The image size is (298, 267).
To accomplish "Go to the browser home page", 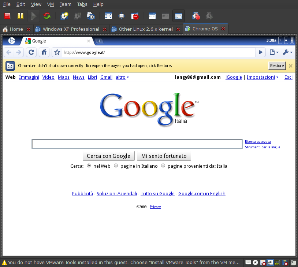I will click(44, 52).
